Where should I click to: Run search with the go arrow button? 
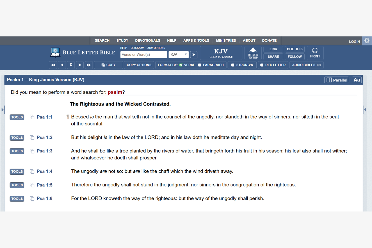point(194,55)
